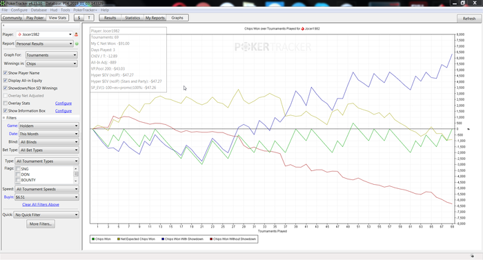Click the Flags list scrollbar
The width and height of the screenshot is (483, 260).
[76, 174]
